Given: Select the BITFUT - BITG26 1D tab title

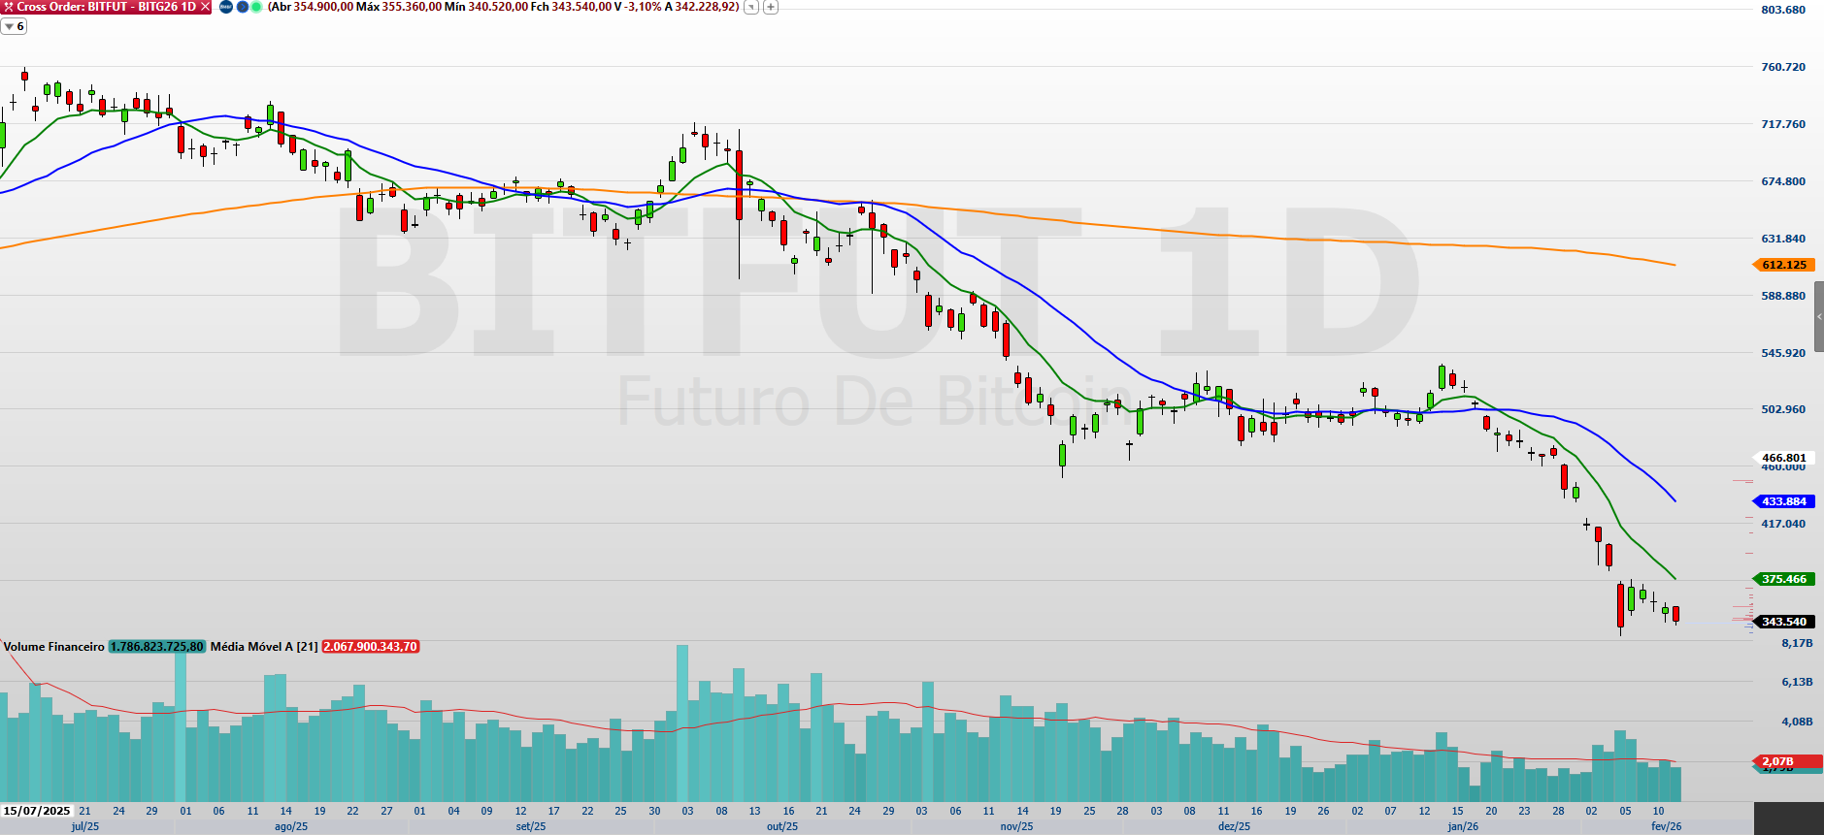Looking at the screenshot, I should coord(107,7).
